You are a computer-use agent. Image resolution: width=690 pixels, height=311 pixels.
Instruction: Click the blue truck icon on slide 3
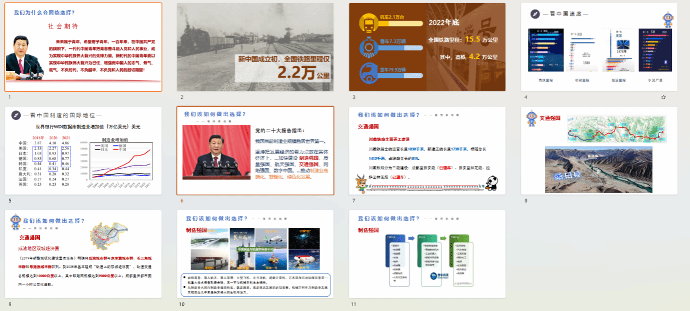click(368, 71)
